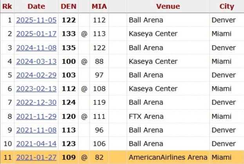Open the 2021-11-29 game link
The width and height of the screenshot is (244, 164).
(36, 116)
